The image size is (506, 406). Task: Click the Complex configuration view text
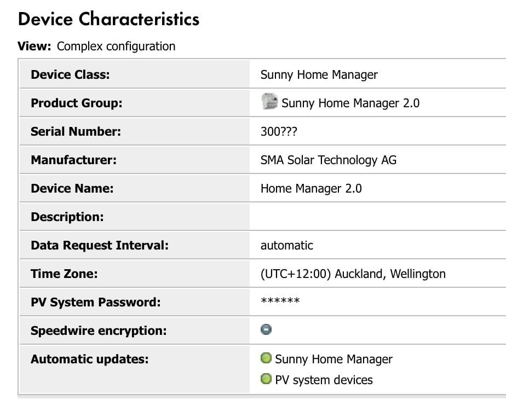116,47
